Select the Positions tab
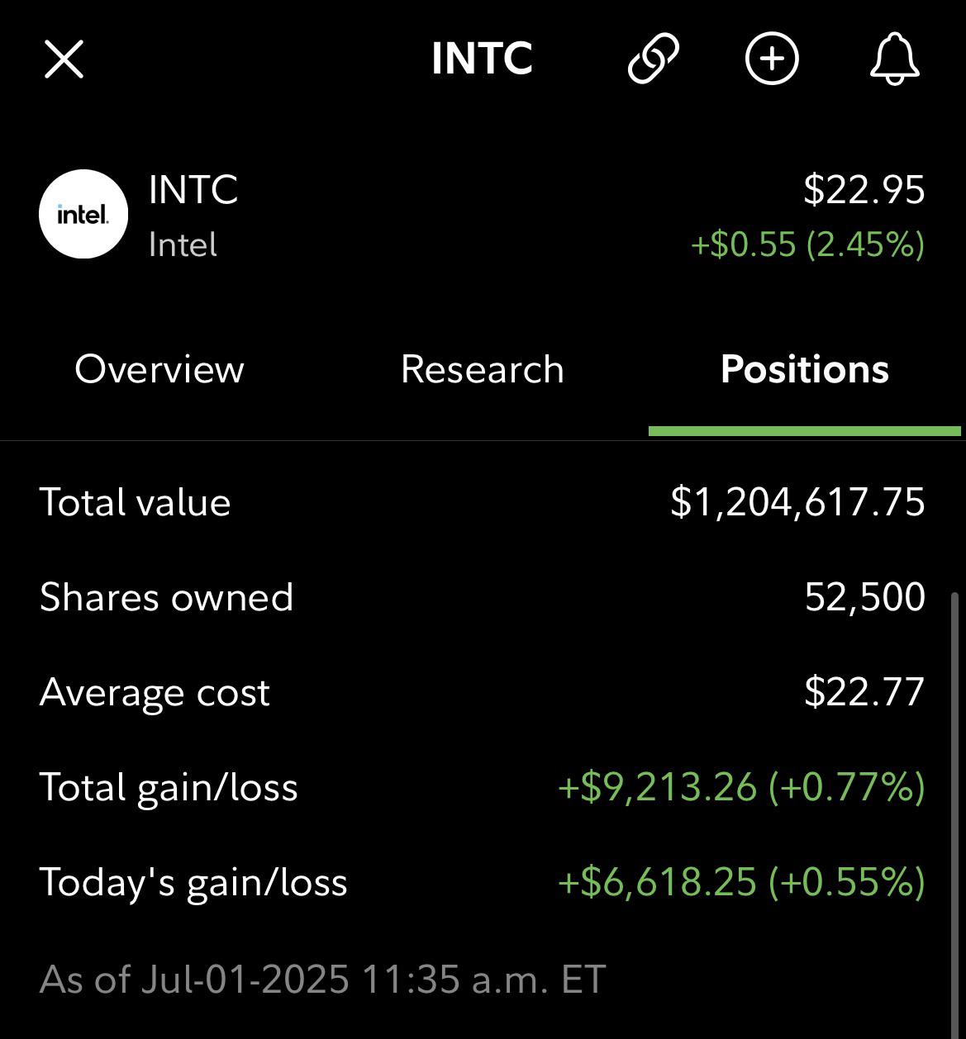Screen dimensions: 966x1039 click(x=805, y=369)
